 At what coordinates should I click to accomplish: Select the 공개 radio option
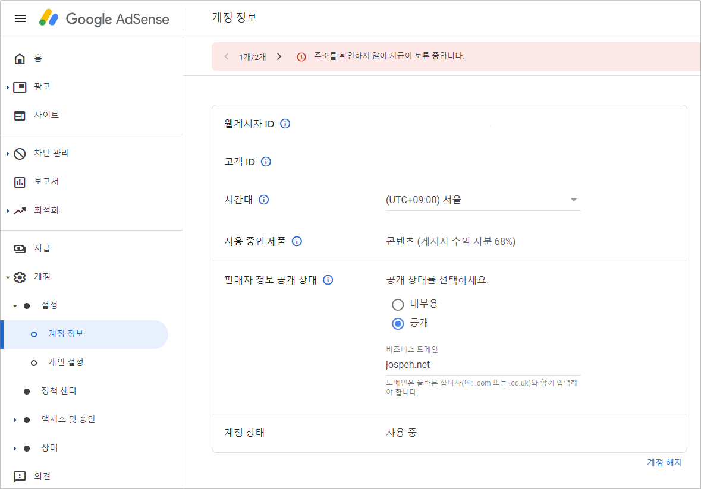tap(398, 323)
